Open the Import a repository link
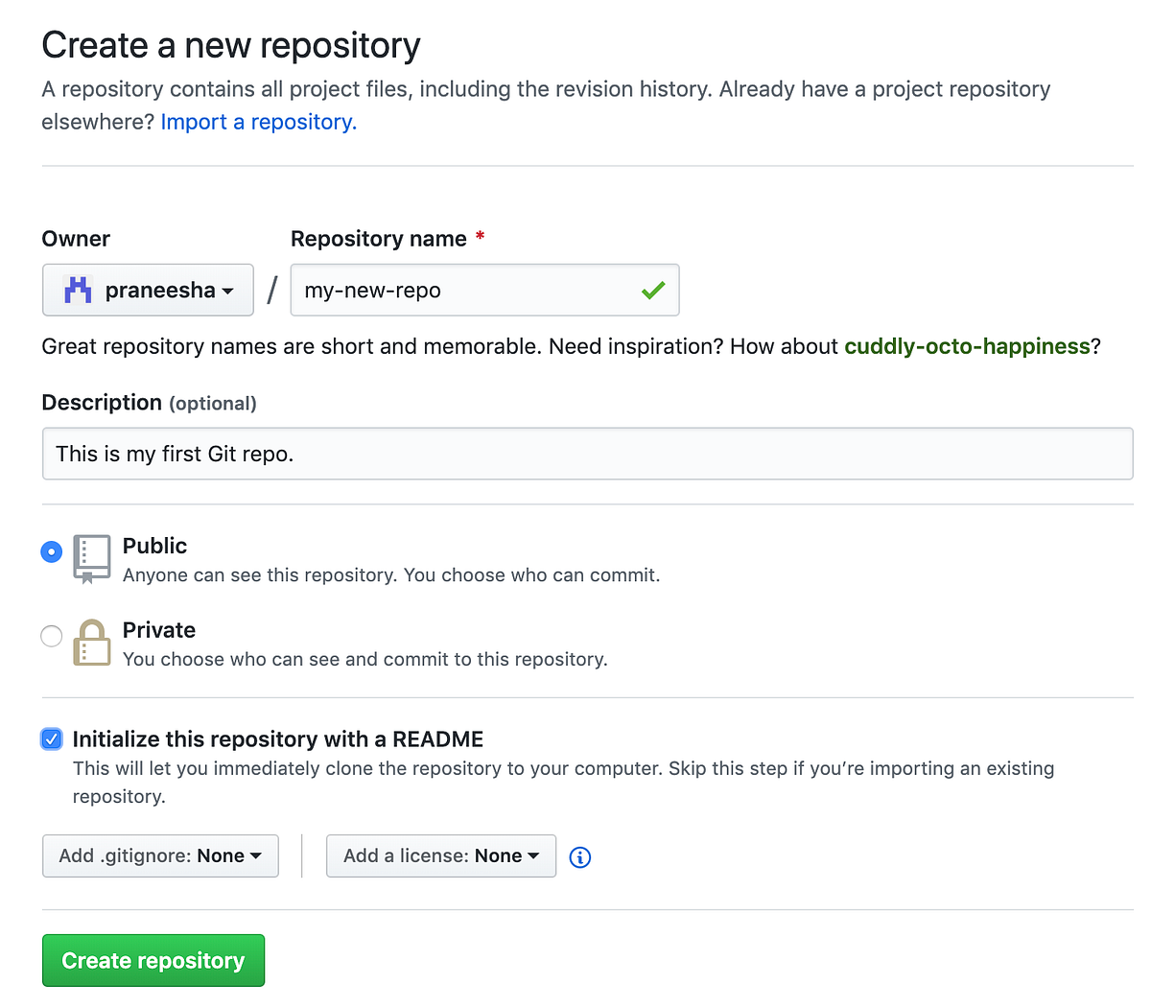The height and width of the screenshot is (1007, 1151). (x=257, y=122)
